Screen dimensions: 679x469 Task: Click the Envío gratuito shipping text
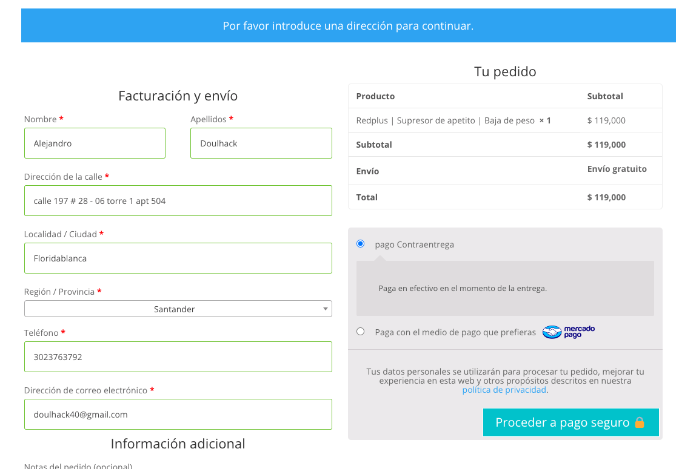(x=617, y=169)
